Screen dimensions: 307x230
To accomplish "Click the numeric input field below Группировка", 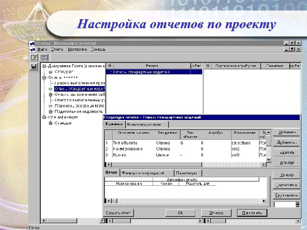I will (x=285, y=204).
